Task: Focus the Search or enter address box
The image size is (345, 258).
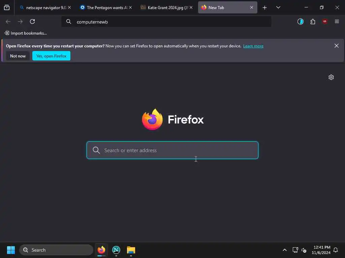Action: coord(172,150)
